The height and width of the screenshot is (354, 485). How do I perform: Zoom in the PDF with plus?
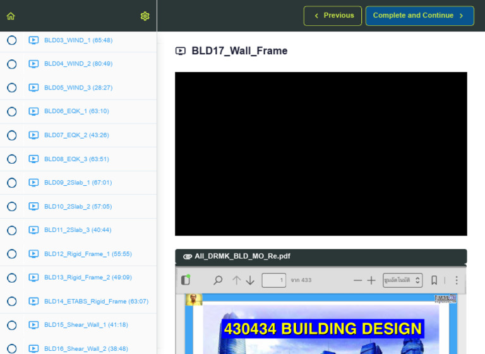click(x=371, y=280)
